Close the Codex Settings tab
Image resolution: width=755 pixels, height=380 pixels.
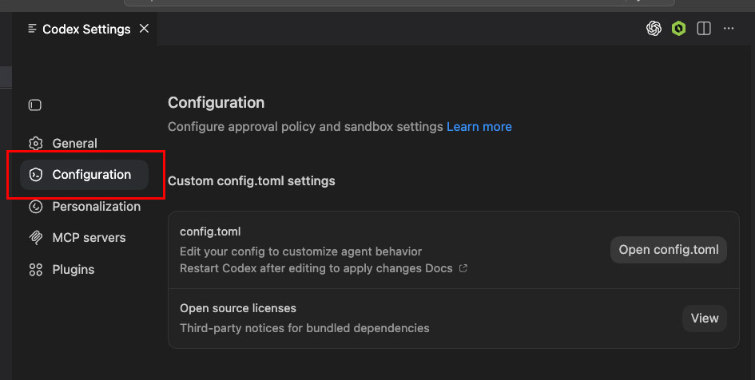(x=144, y=29)
